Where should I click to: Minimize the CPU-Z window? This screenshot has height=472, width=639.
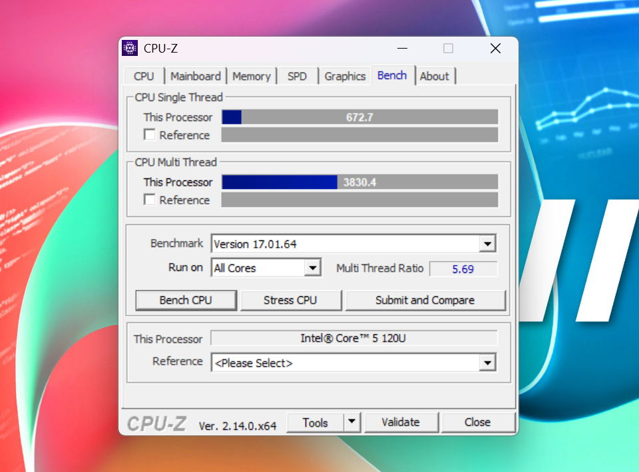(402, 48)
